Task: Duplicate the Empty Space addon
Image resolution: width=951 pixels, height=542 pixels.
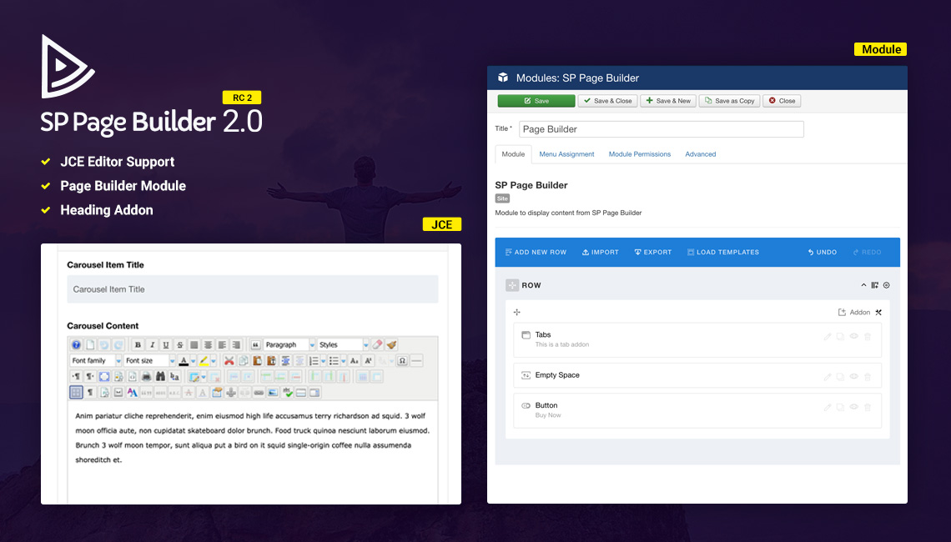Action: pyautogui.click(x=840, y=377)
